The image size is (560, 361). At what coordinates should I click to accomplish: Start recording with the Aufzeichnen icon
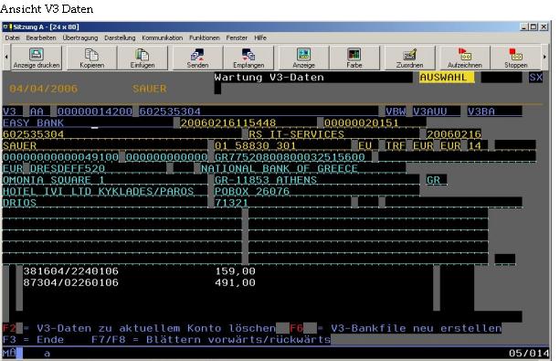(464, 58)
